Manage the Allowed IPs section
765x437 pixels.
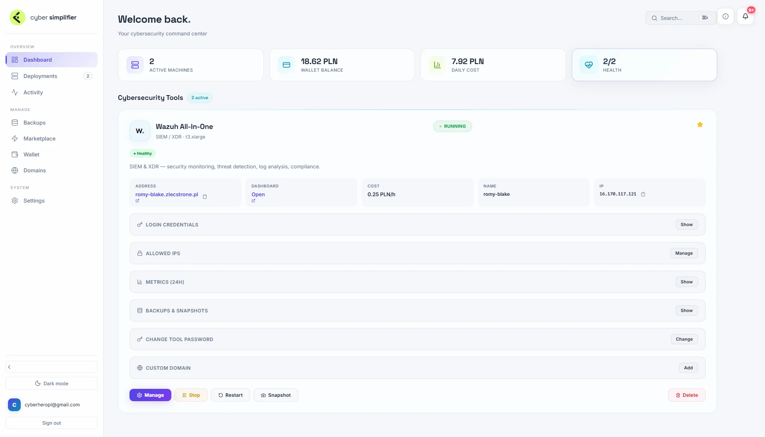684,253
